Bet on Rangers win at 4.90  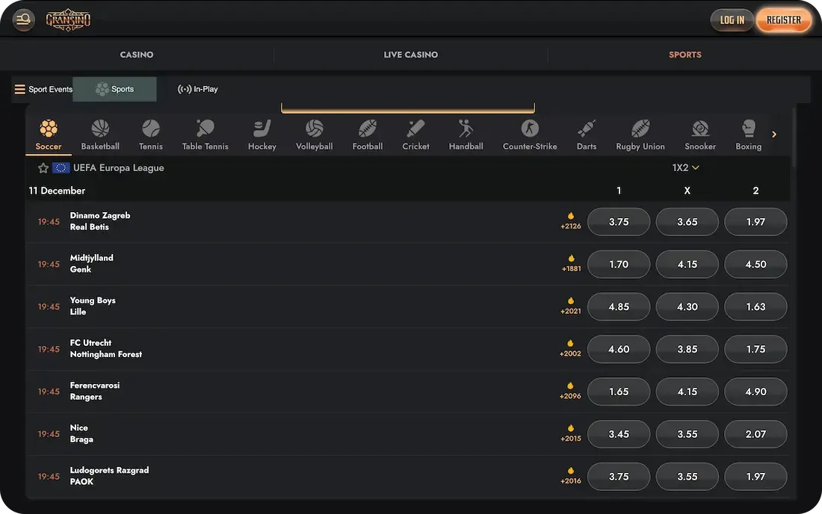pos(755,391)
